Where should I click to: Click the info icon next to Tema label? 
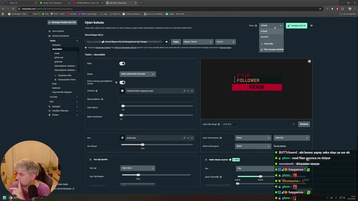pyautogui.click(x=256, y=26)
